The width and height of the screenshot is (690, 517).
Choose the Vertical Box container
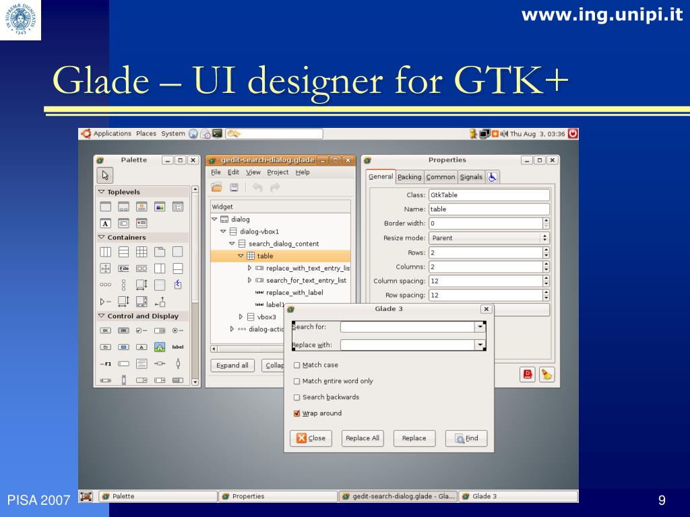[124, 252]
